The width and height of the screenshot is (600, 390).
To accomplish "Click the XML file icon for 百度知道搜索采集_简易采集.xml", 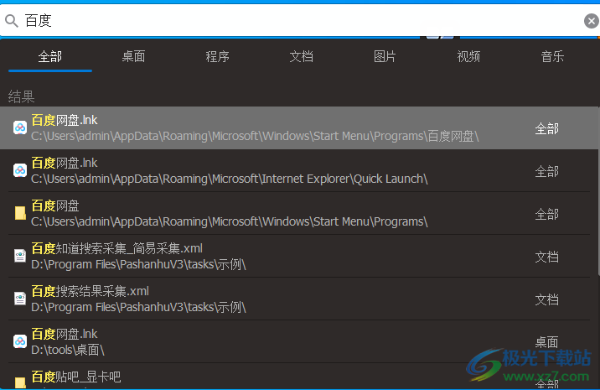I will [20, 256].
